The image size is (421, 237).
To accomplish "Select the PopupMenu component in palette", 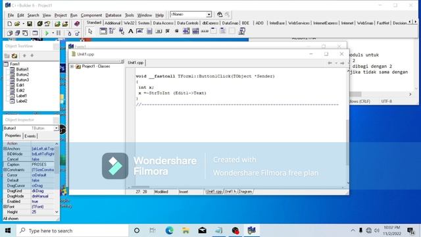I will click(x=121, y=31).
